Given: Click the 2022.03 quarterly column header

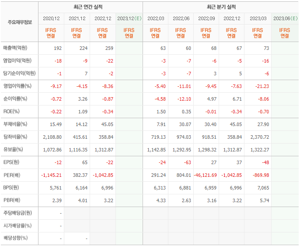Looking at the screenshot, I should coord(156,18).
